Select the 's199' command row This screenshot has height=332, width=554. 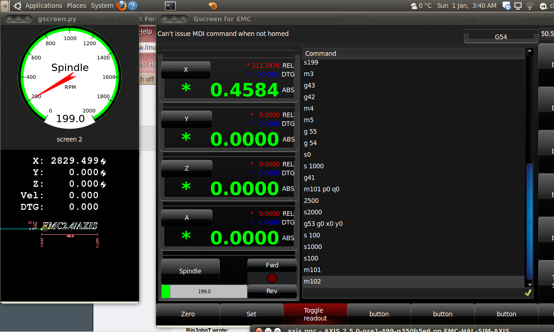[x=414, y=63]
